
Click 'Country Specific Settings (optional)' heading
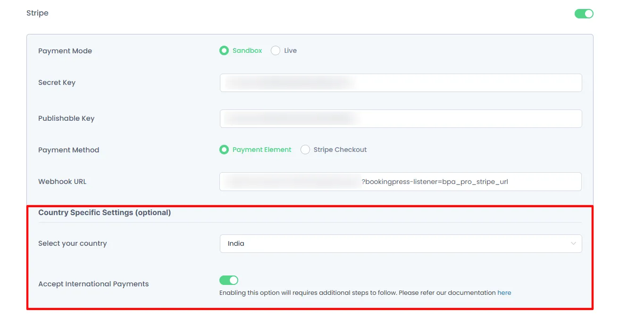point(105,213)
